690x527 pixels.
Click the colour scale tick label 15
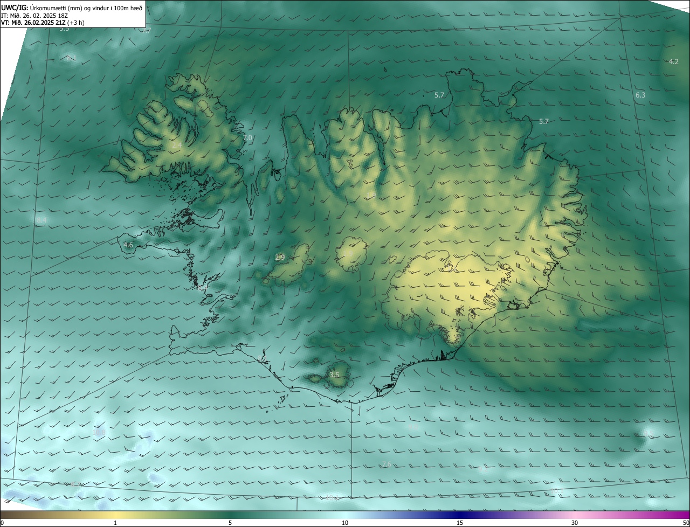pyautogui.click(x=460, y=523)
